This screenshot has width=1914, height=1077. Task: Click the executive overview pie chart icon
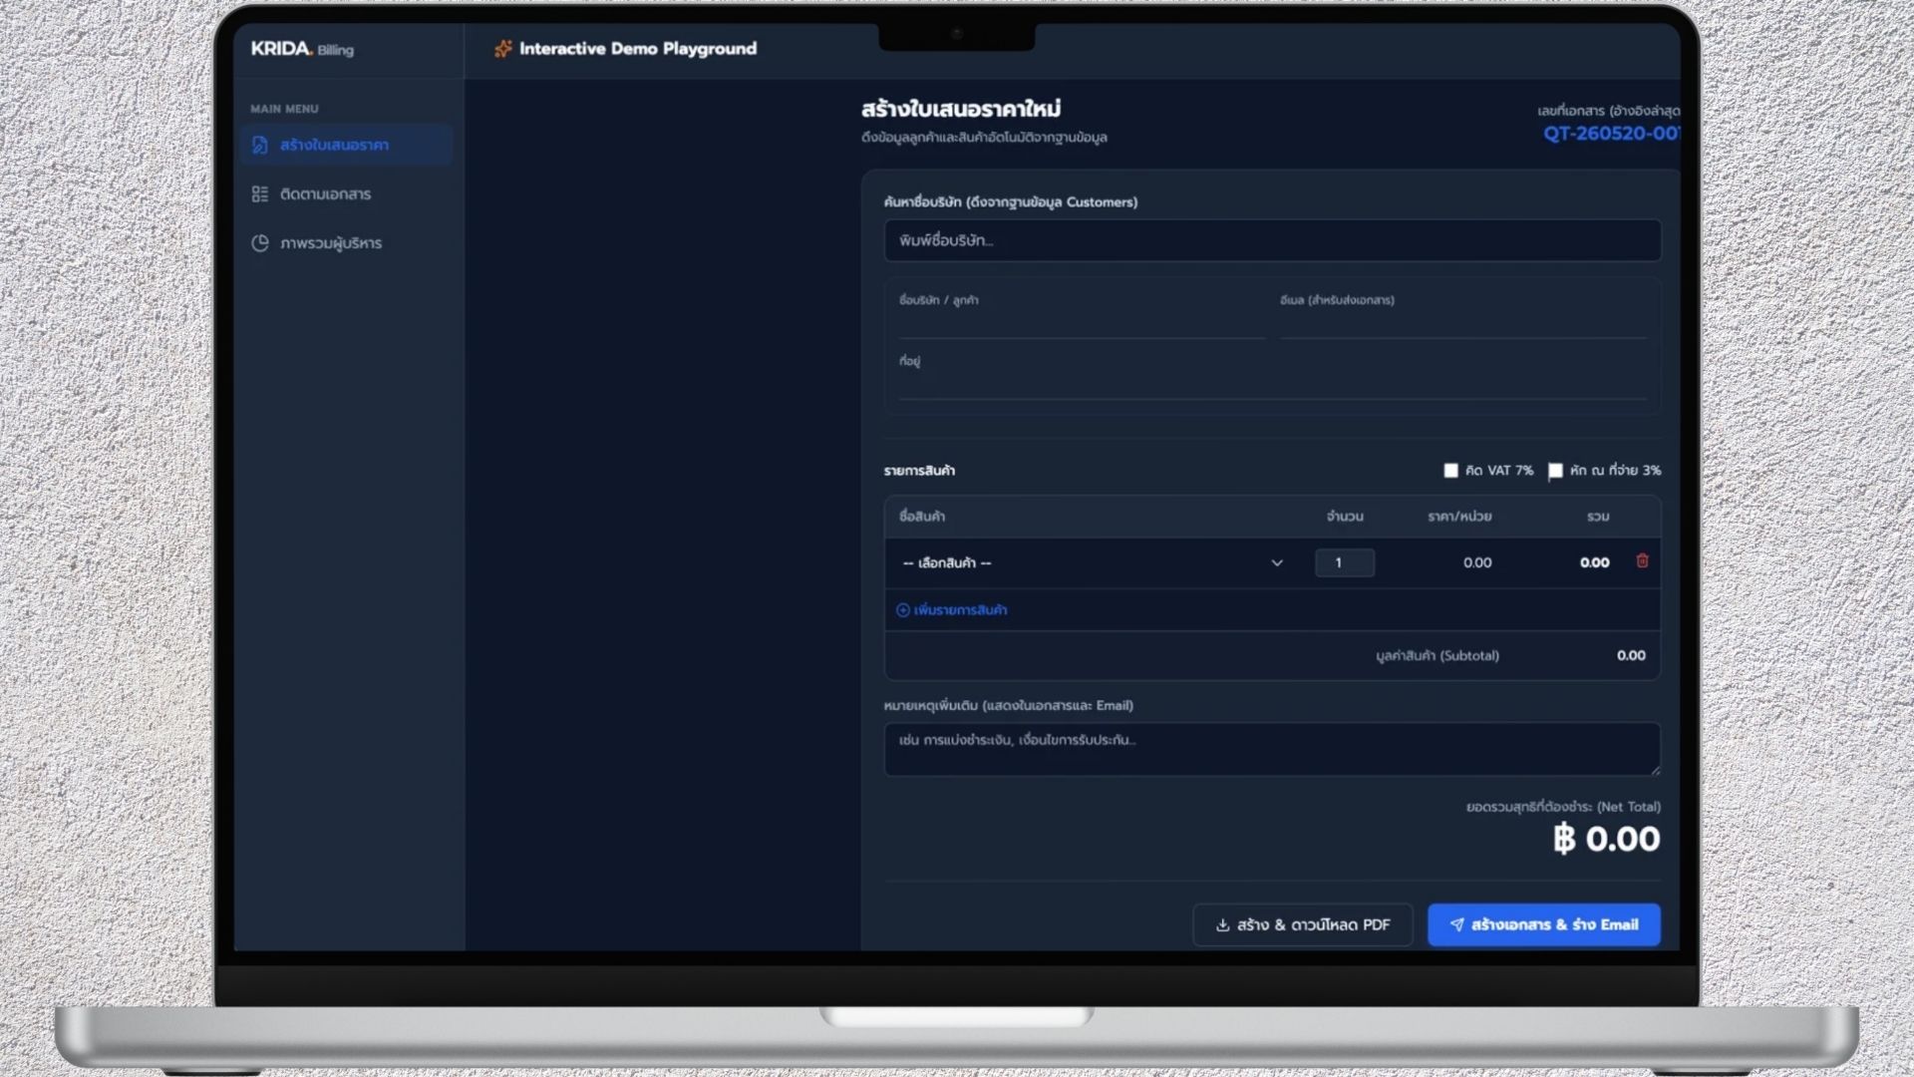(260, 242)
